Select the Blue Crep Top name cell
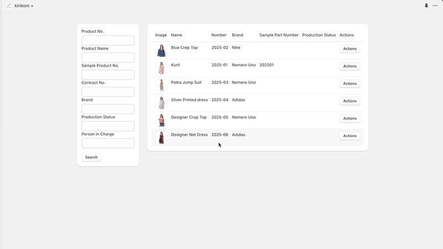 point(184,48)
